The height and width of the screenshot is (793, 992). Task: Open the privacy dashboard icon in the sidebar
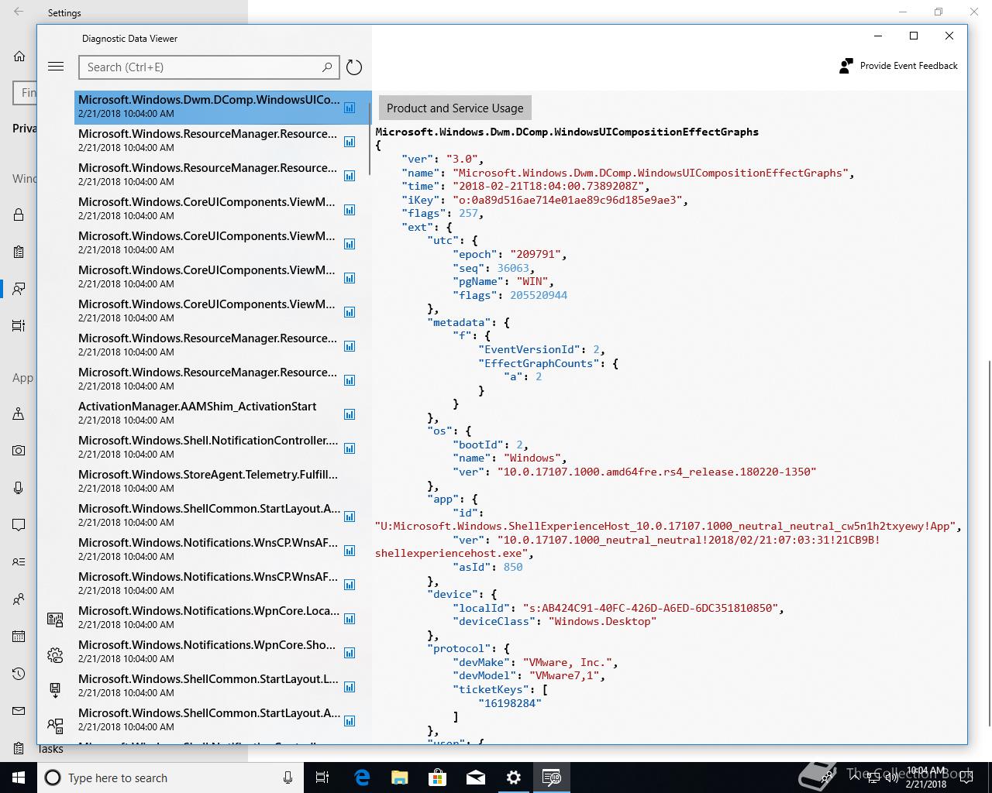pyautogui.click(x=55, y=619)
